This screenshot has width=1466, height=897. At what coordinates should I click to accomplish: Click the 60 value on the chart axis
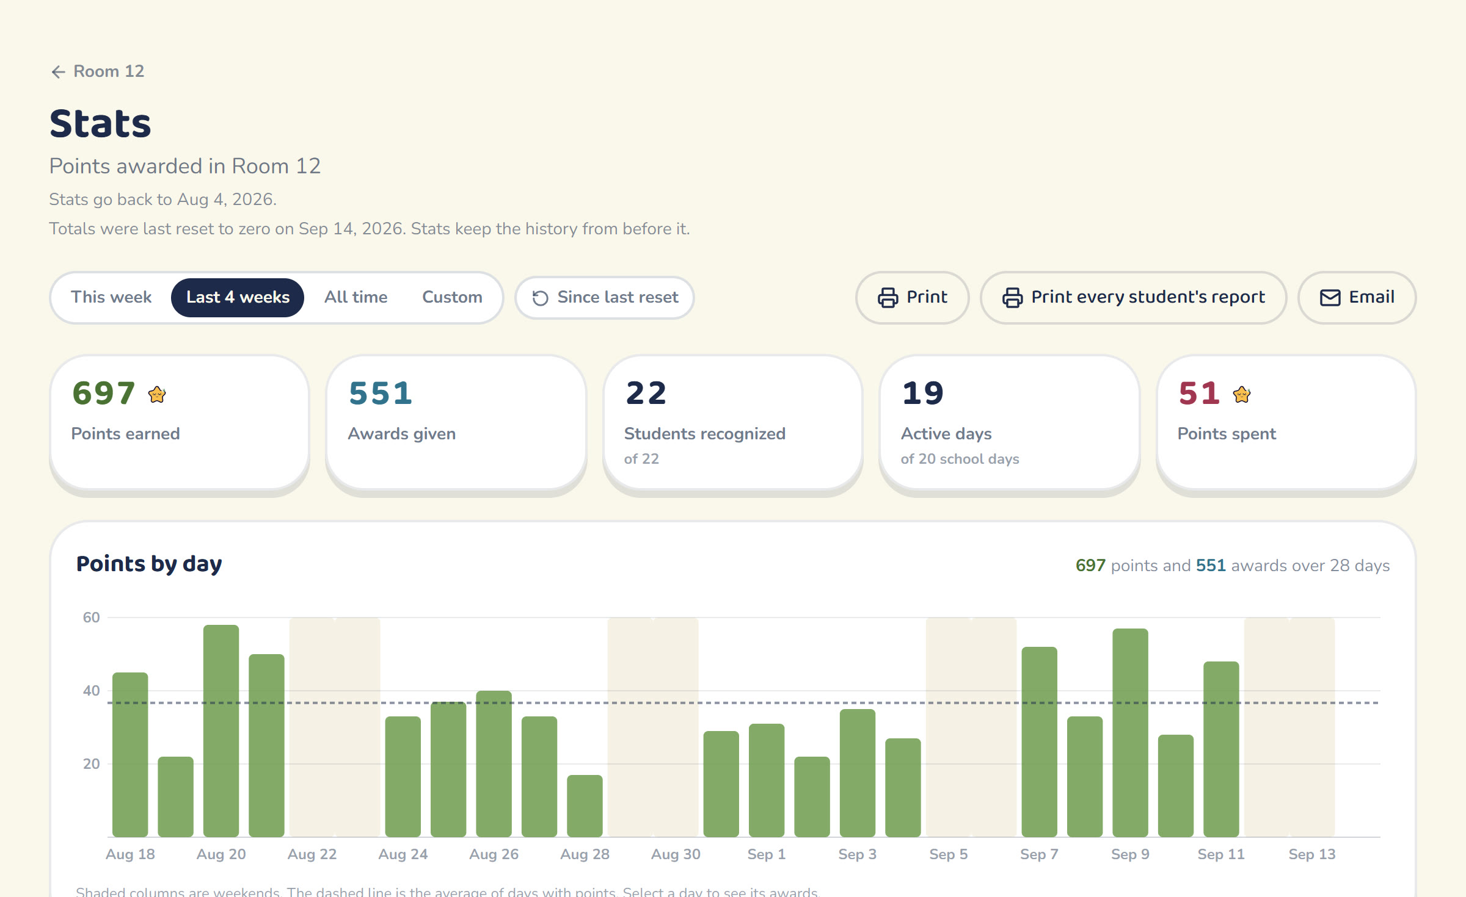(92, 618)
